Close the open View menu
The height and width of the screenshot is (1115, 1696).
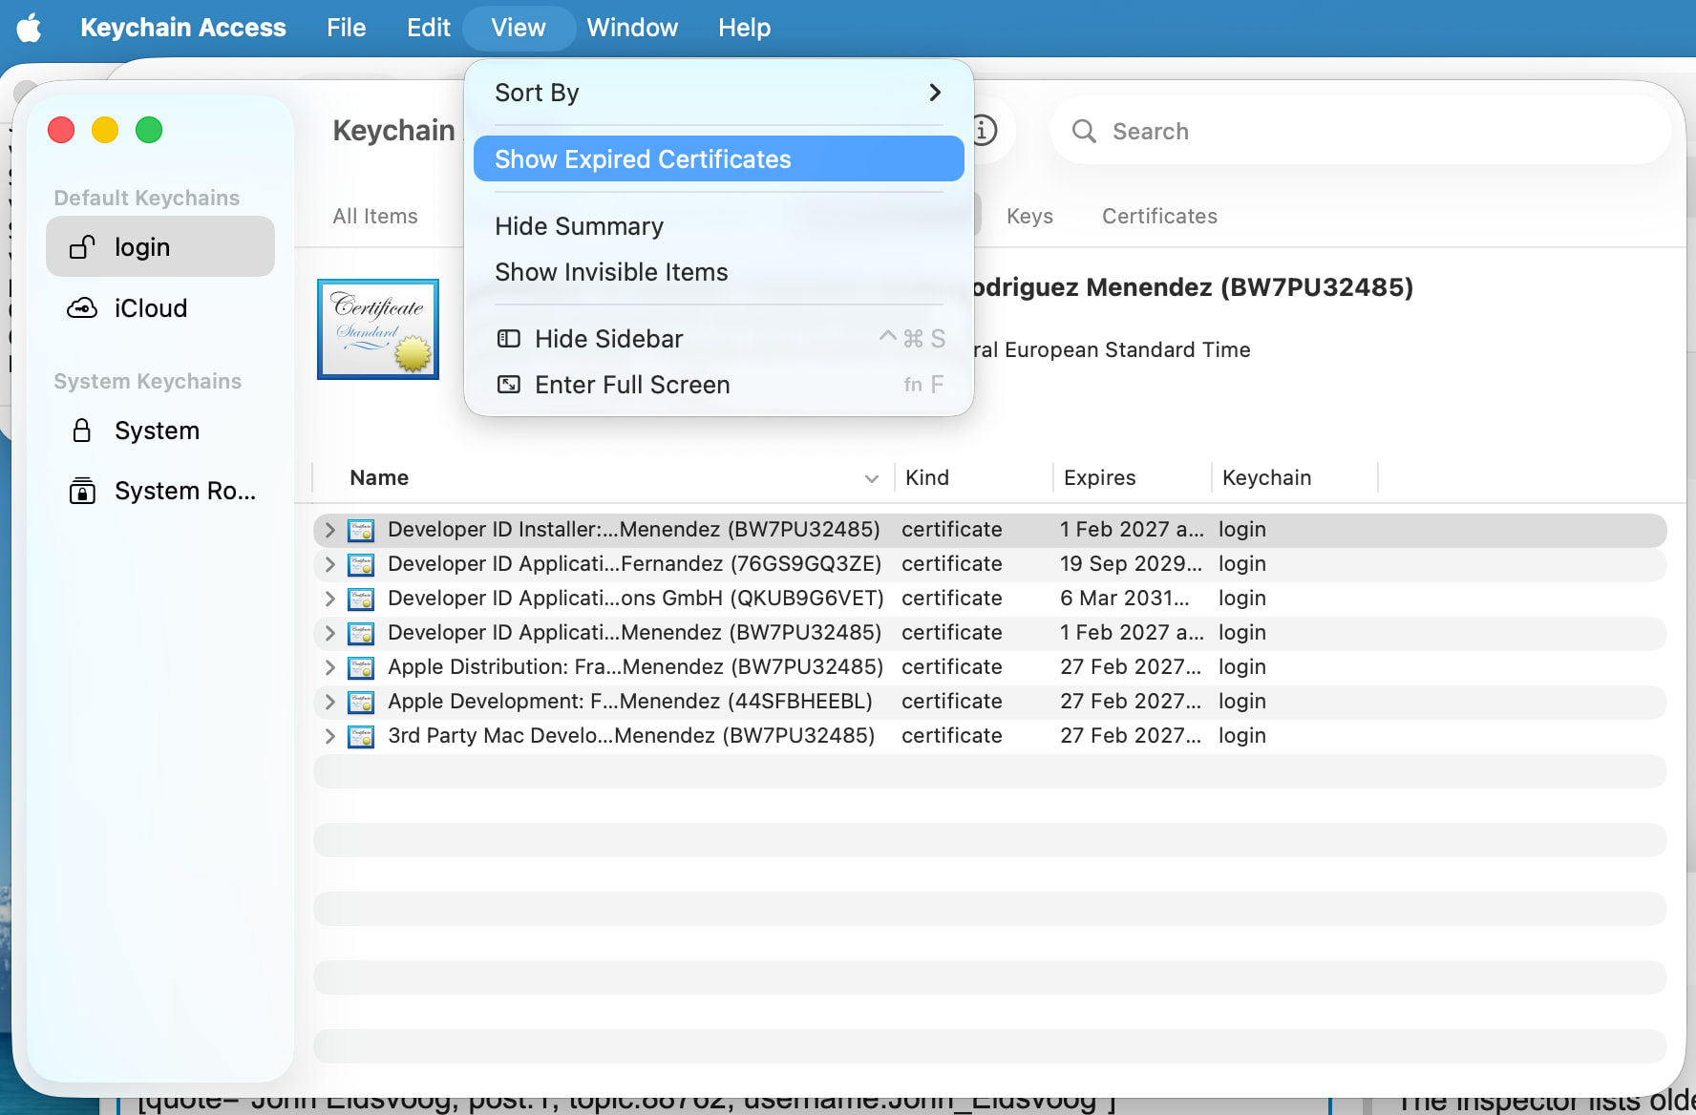[x=519, y=28]
